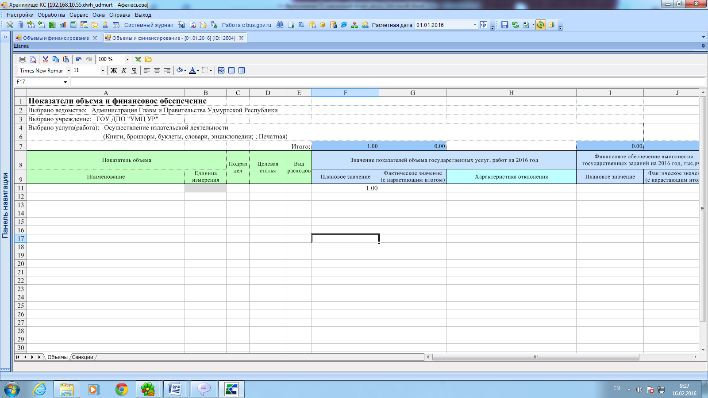708x398 pixels.
Task: Open the print preview icon
Action: tap(33, 59)
